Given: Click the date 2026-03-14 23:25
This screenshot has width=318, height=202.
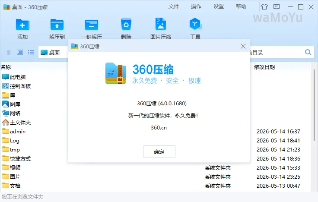Looking at the screenshot, I should pos(278,177).
